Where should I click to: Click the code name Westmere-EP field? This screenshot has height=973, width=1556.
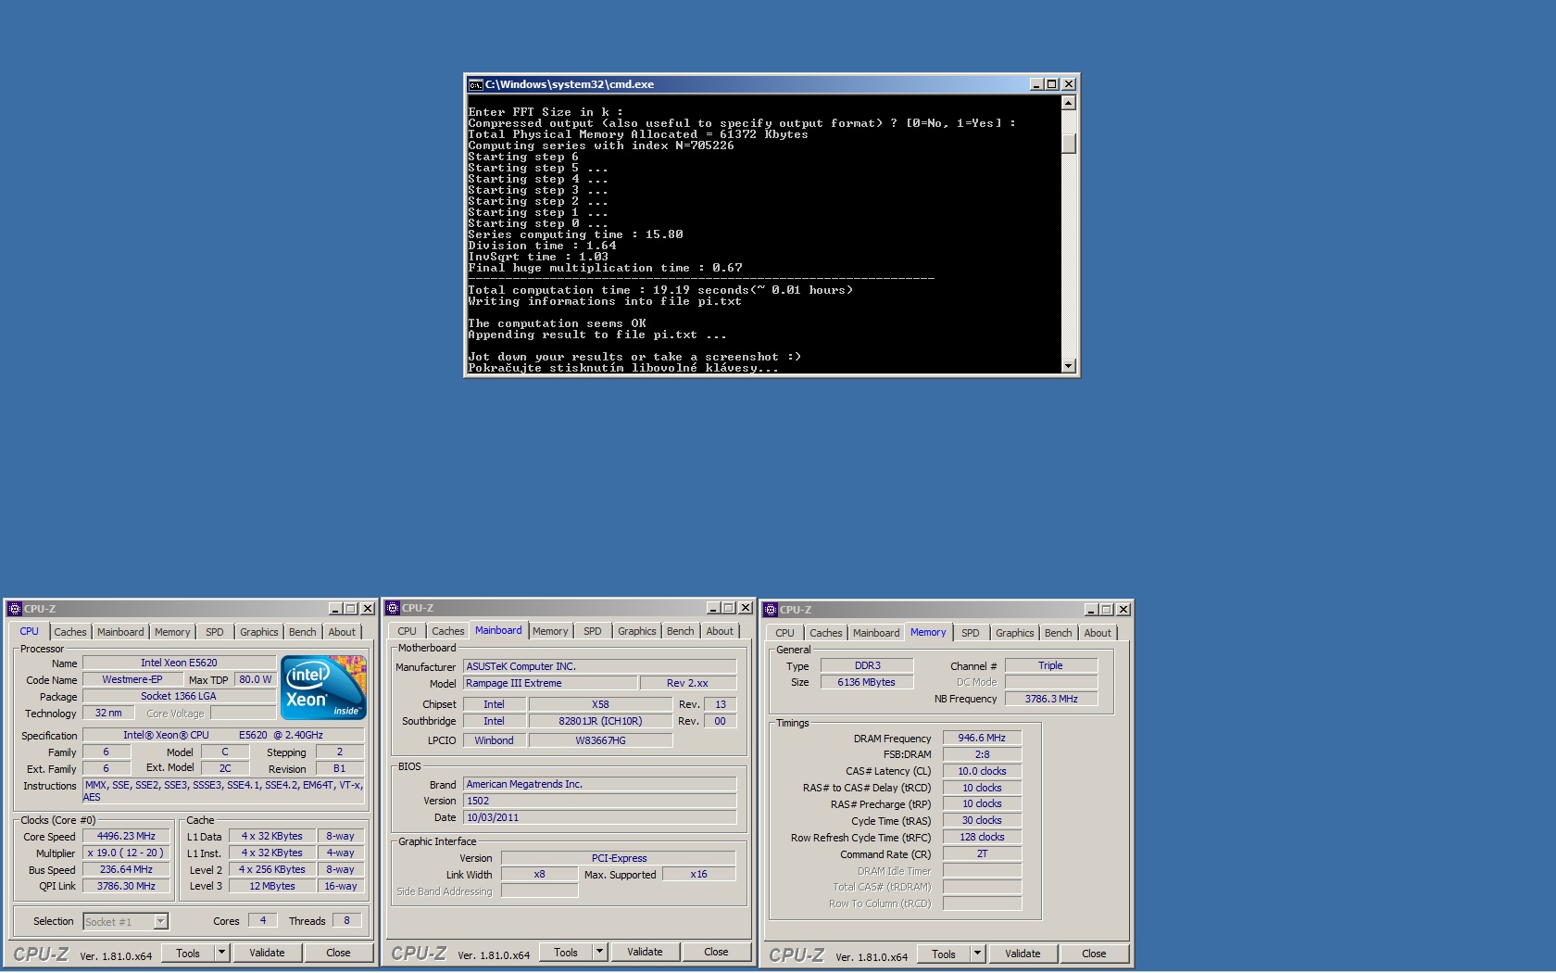tap(132, 679)
